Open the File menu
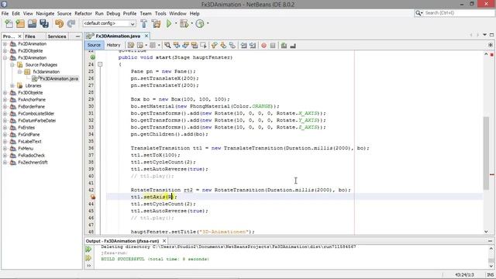Image resolution: width=496 pixels, height=279 pixels. 5,14
